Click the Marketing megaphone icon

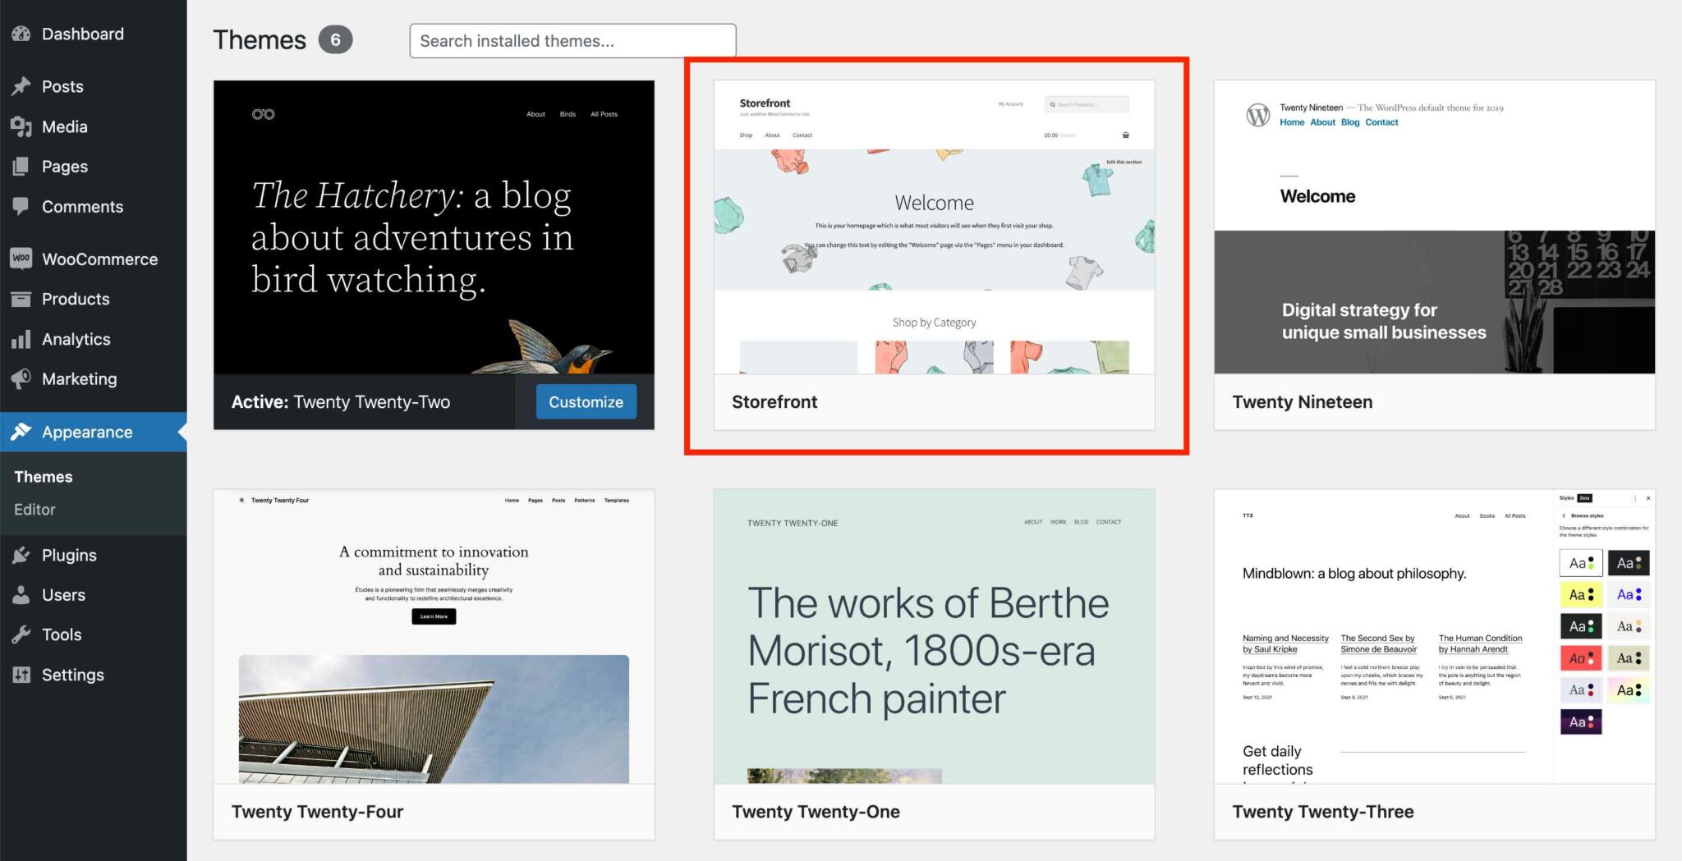tap(21, 378)
